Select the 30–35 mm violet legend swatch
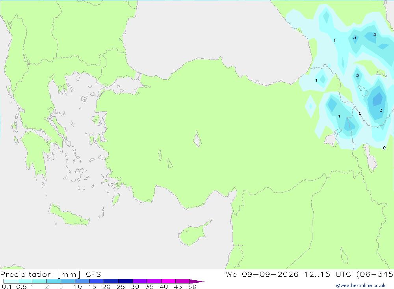394x289 pixels. (140, 281)
